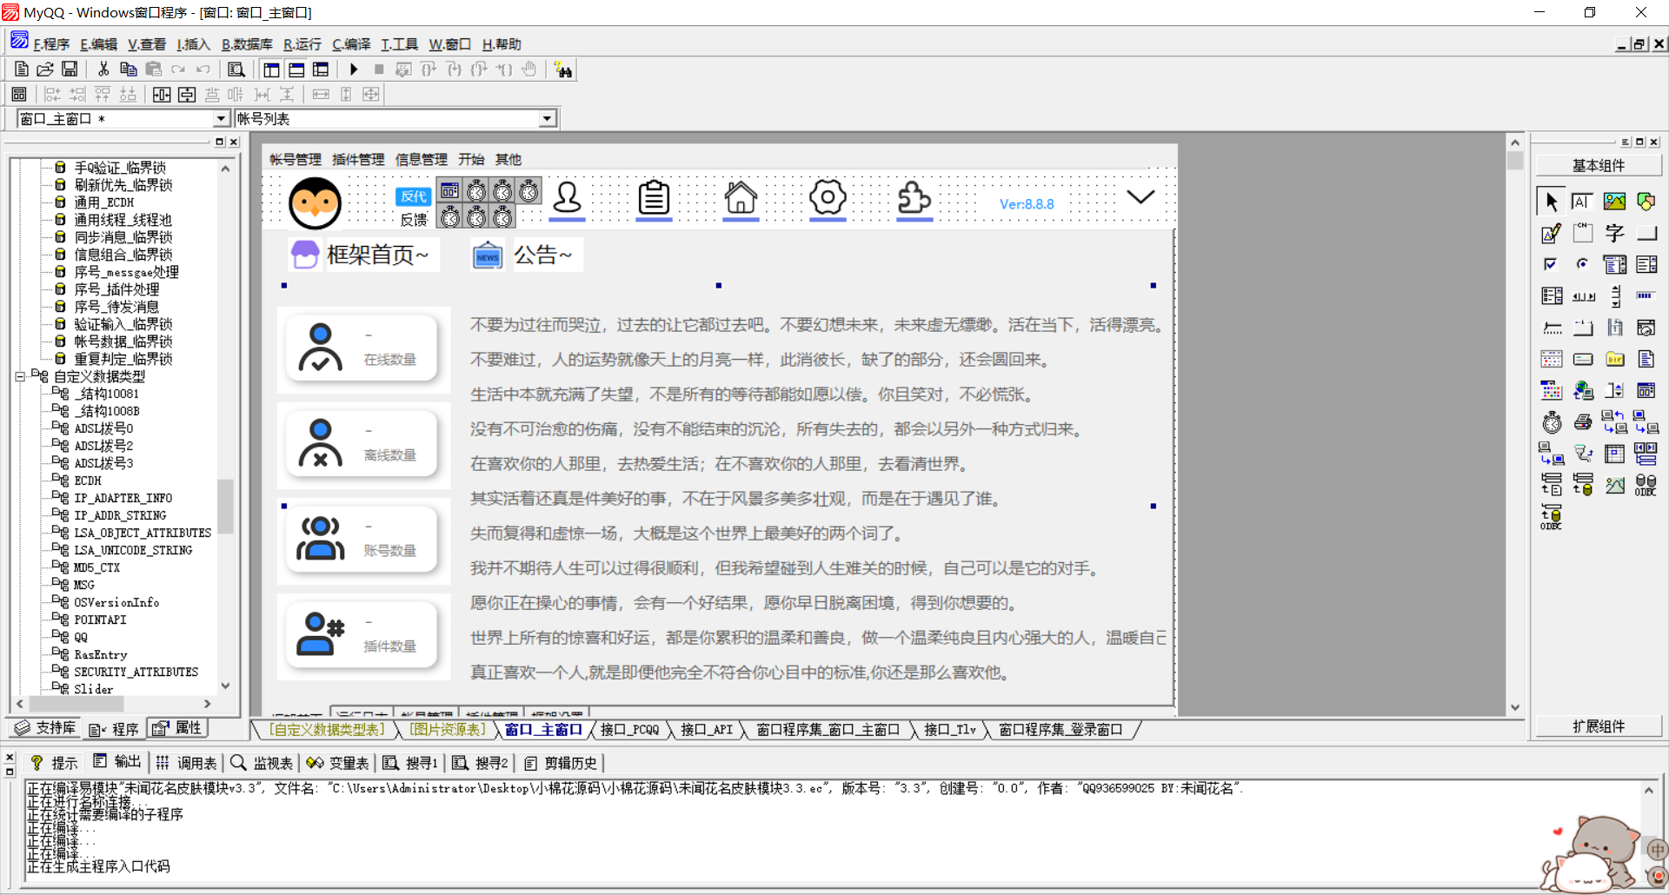The image size is (1669, 895).
Task: Select the timer (clock) component icon
Action: [1551, 422]
